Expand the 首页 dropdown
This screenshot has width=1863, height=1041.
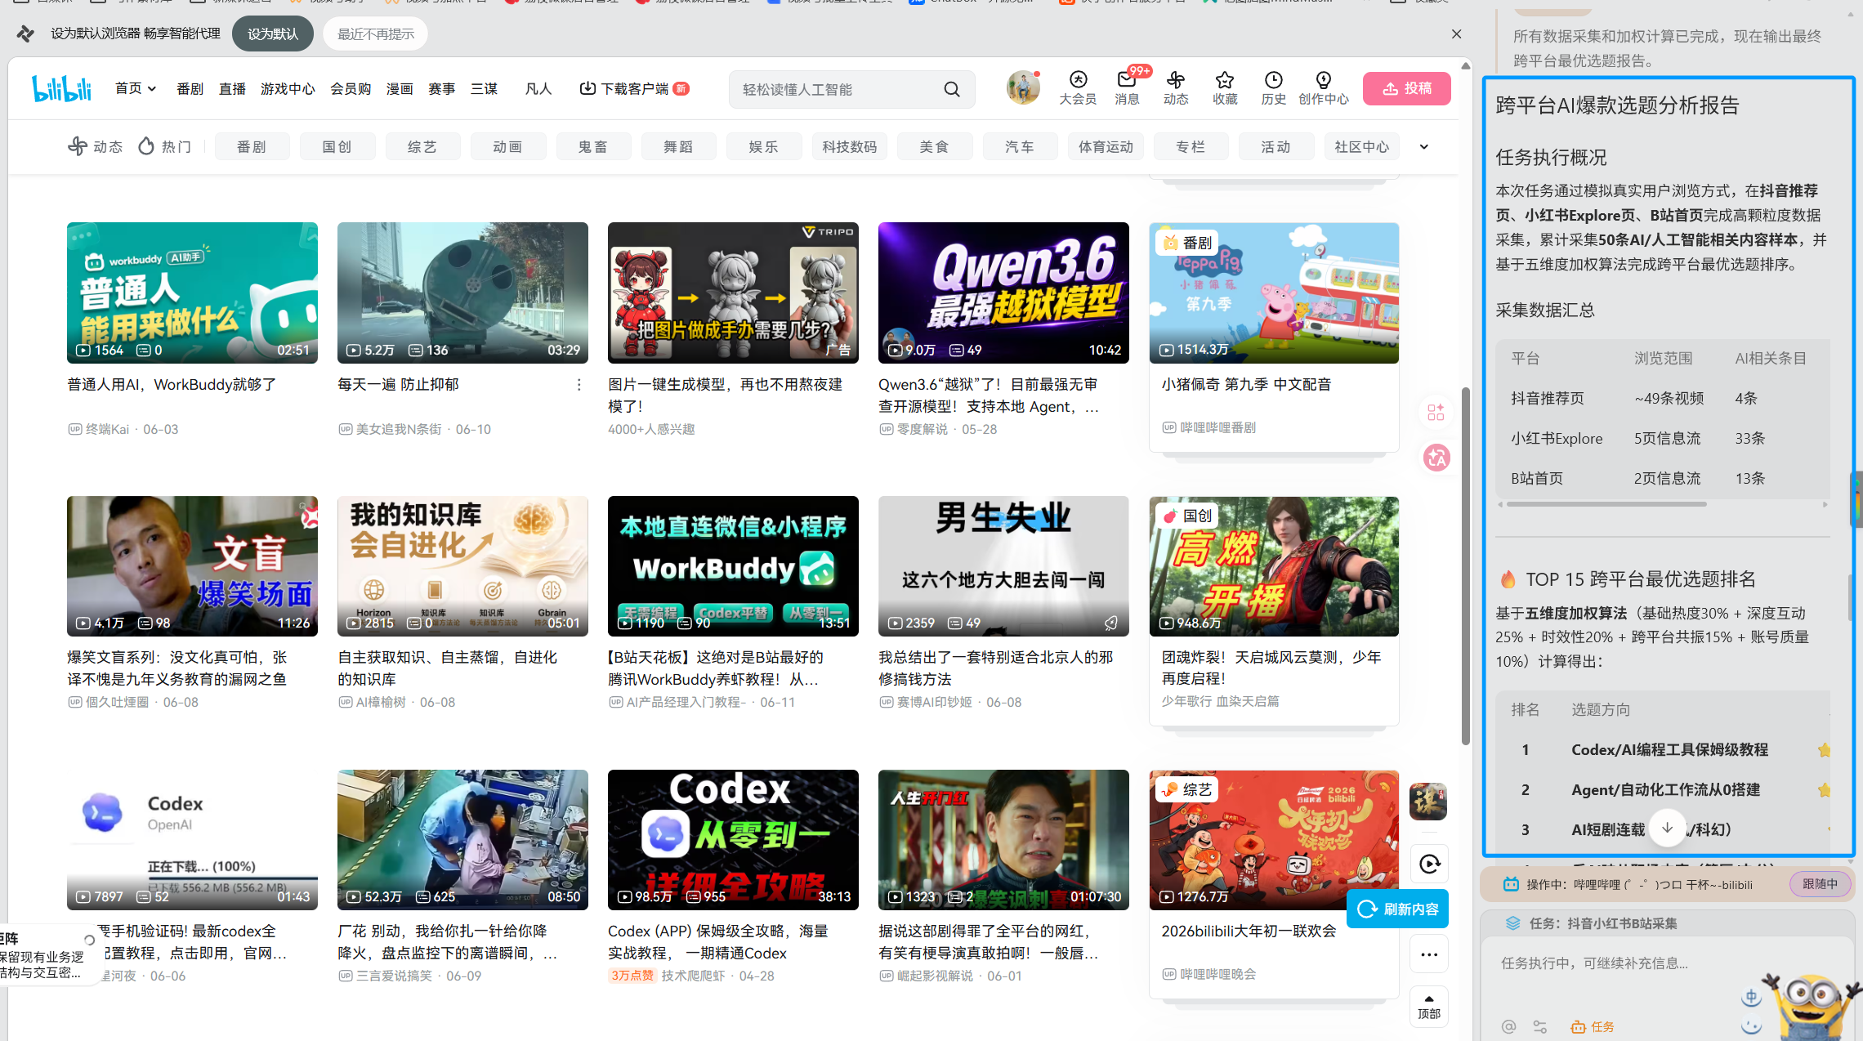(x=136, y=88)
